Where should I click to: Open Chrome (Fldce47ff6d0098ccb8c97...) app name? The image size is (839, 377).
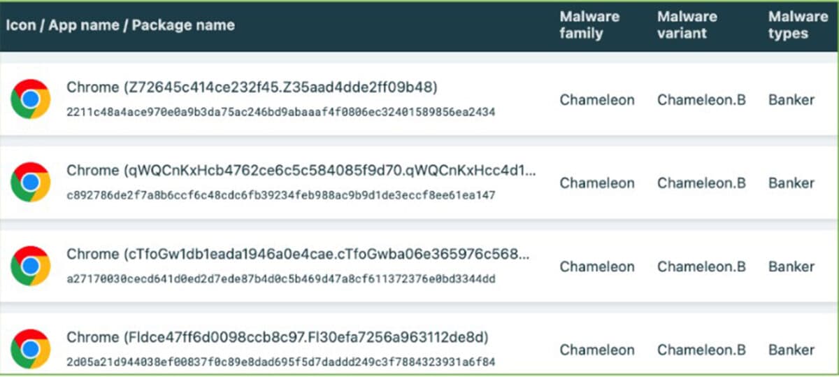tap(277, 337)
